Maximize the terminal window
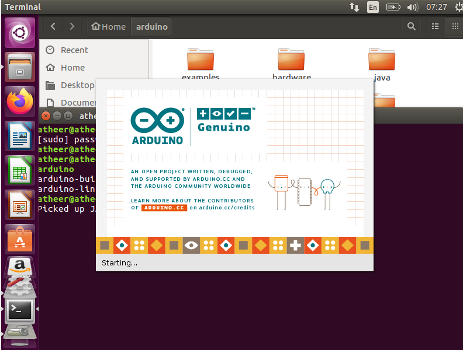This screenshot has height=350, width=463. tap(68, 116)
